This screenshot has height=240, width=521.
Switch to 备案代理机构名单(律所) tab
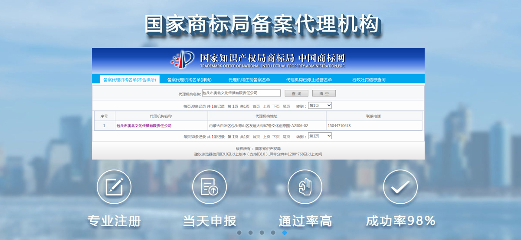tap(190, 80)
